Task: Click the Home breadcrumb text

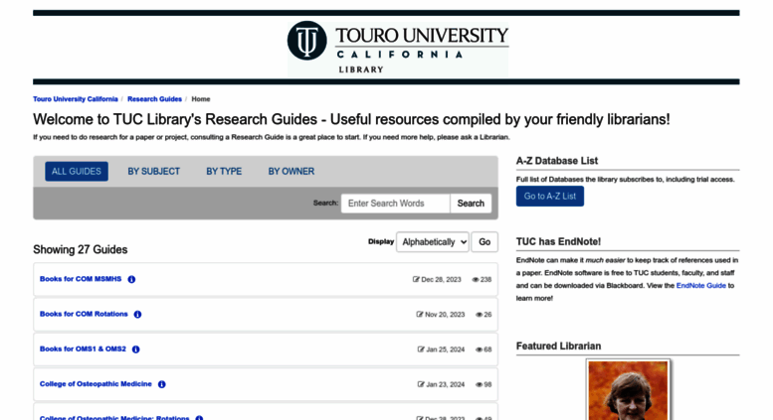Action: pos(201,99)
